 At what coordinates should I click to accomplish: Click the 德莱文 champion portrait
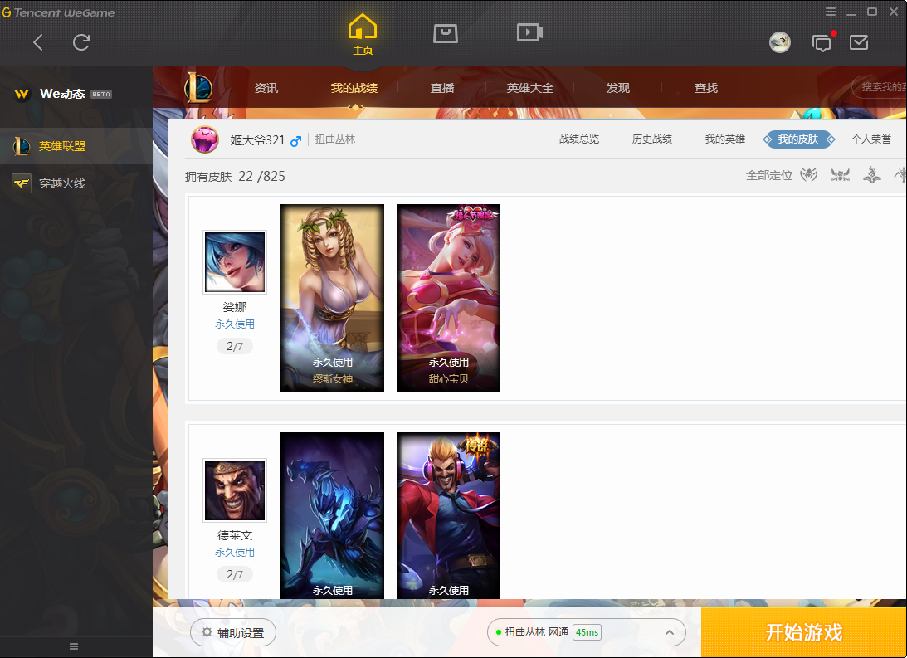tap(234, 490)
